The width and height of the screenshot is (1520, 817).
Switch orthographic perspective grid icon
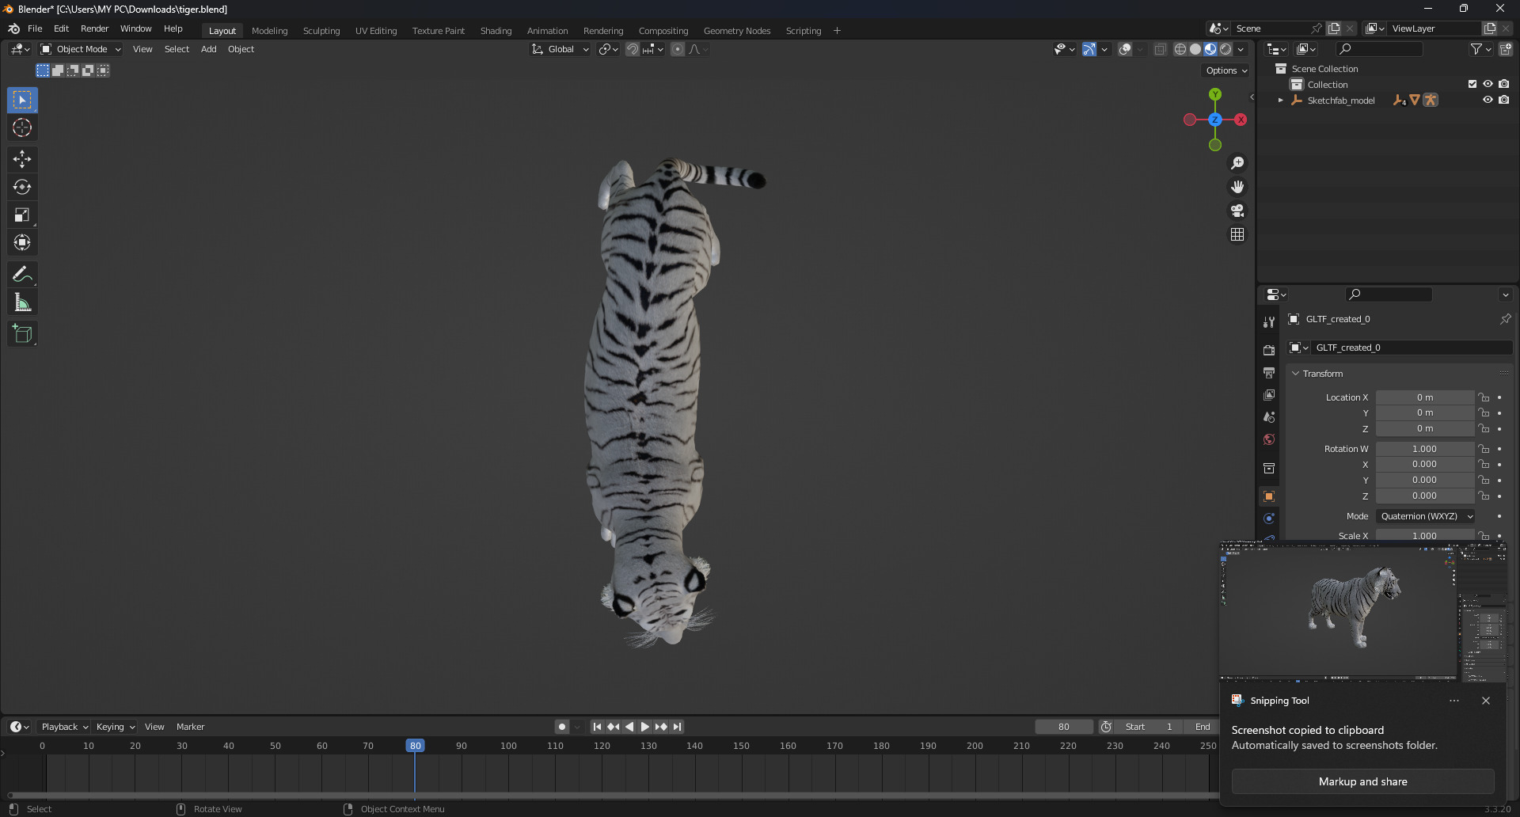pyautogui.click(x=1237, y=234)
